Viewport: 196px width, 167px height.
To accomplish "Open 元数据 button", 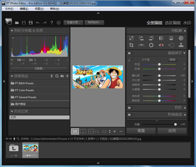I will (40, 68).
